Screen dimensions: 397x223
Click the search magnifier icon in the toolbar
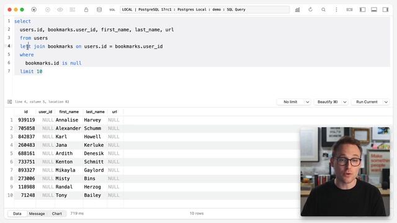323,10
